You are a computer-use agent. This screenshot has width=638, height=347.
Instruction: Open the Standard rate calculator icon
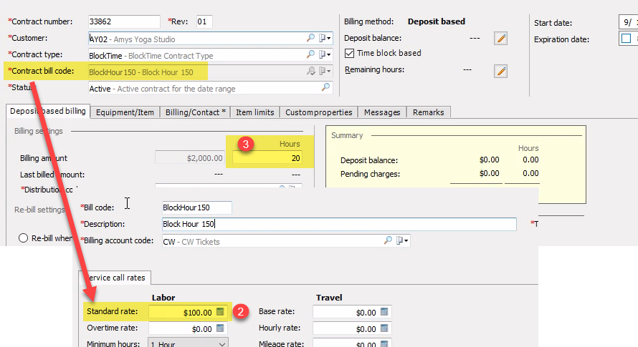click(220, 312)
